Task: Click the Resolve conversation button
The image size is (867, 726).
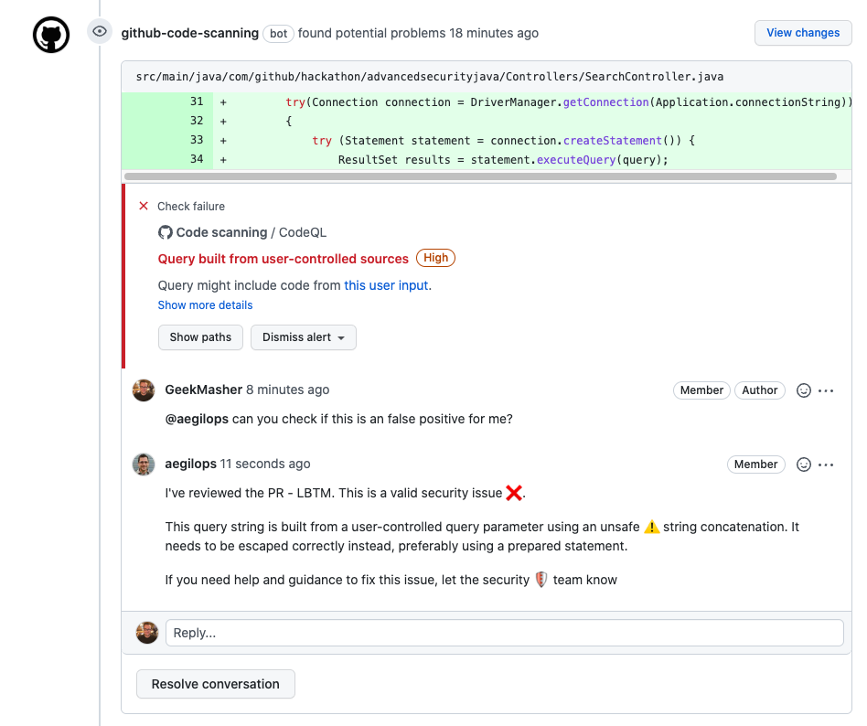Action: point(216,684)
